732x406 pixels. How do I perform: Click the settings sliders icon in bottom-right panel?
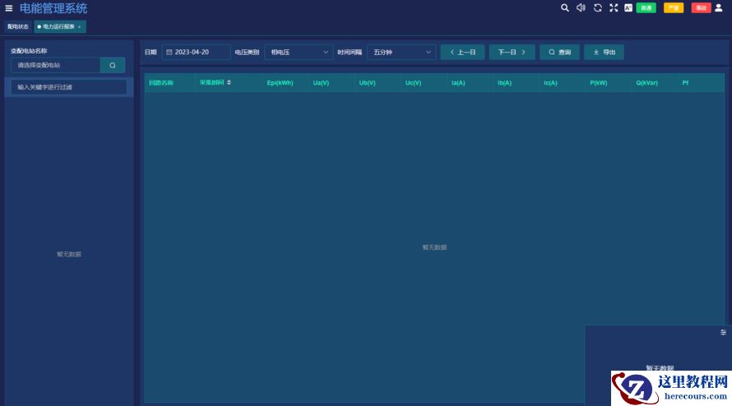pyautogui.click(x=723, y=332)
